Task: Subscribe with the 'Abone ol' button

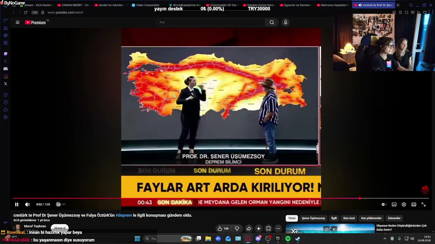Action: tap(59, 228)
